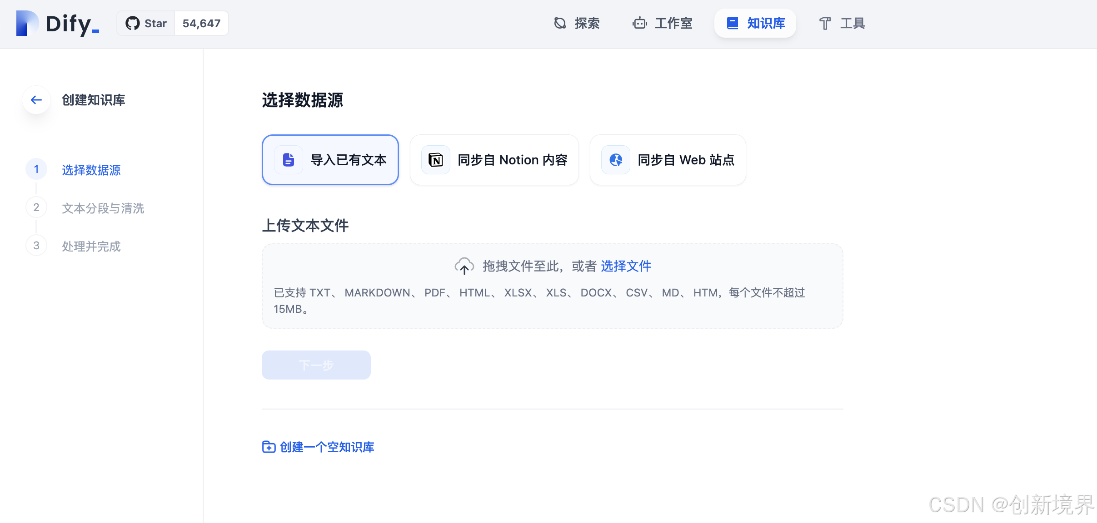Click the document icon on 导入已有文本 card
Viewport: 1097px width, 523px height.
click(x=288, y=159)
